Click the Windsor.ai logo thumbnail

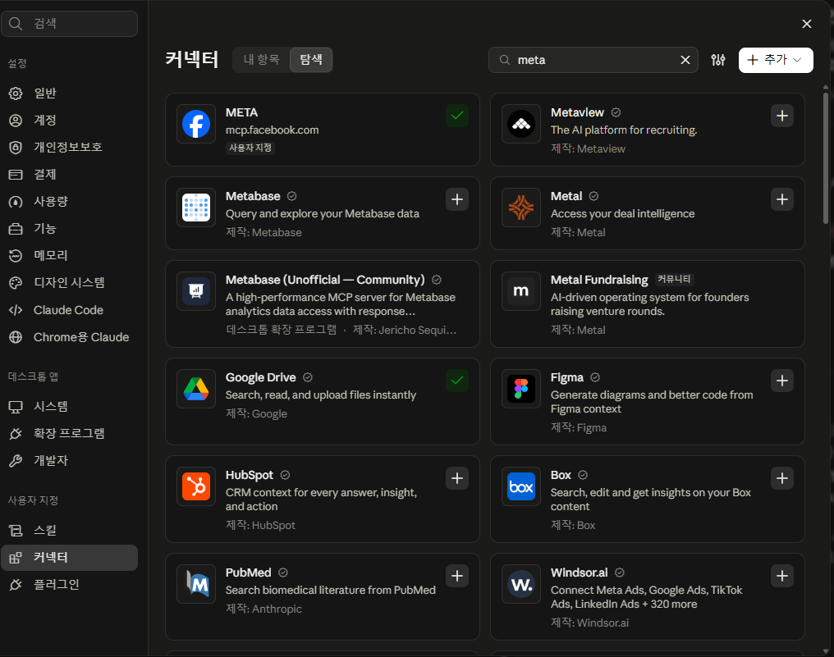point(521,584)
